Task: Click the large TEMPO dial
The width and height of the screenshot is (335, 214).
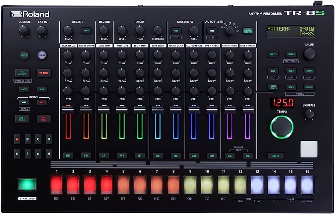Action: pos(282,126)
